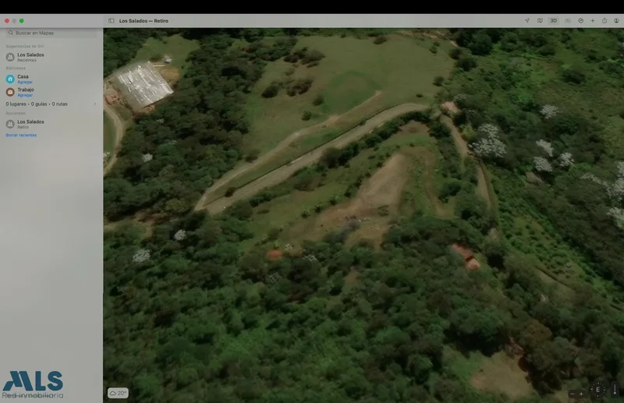Click the magnifier icon in search field
Viewport: 624px width, 403px height.
click(x=11, y=33)
